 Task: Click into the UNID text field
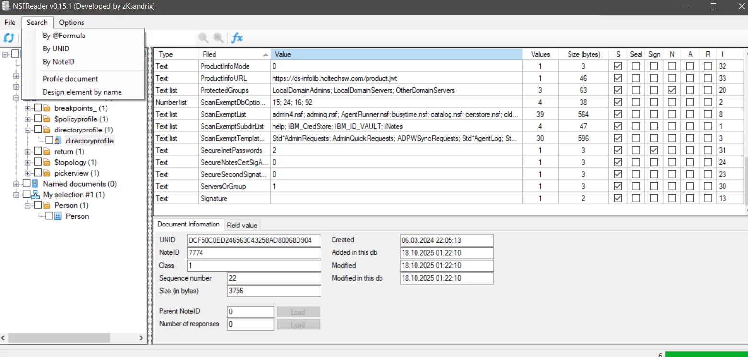pos(254,240)
